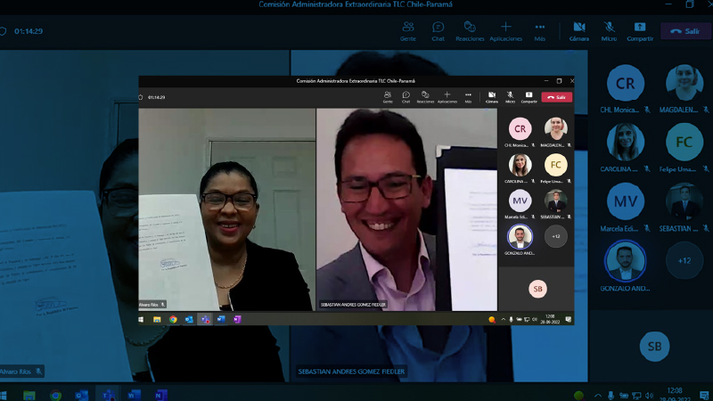
Task: Open Start menu on inner taskbar
Action: coord(141,320)
